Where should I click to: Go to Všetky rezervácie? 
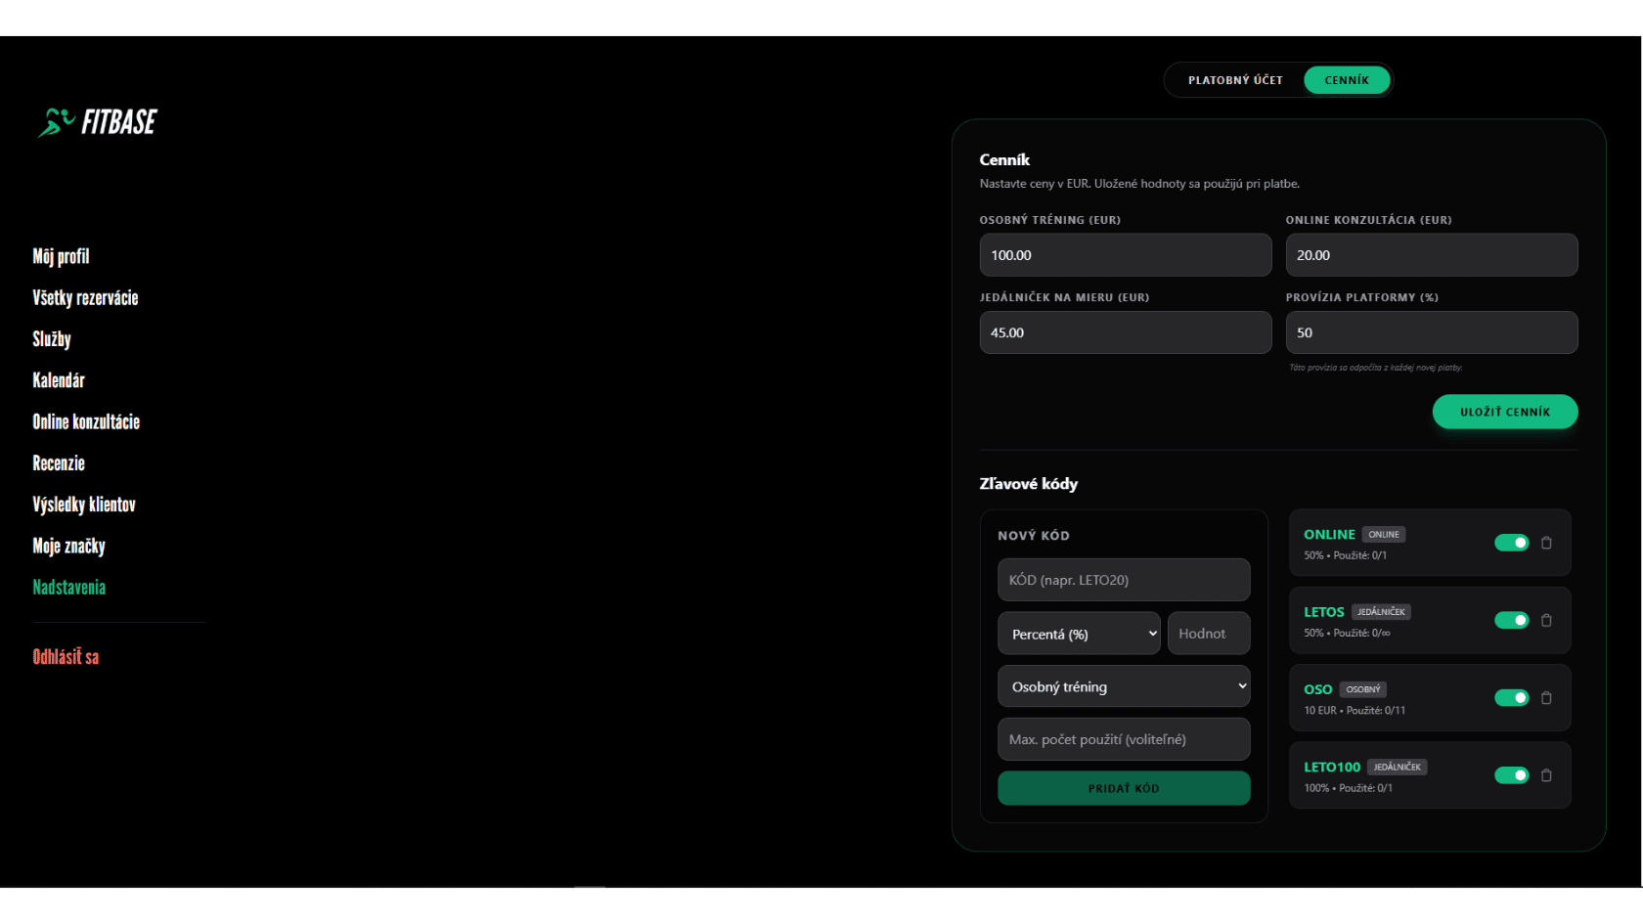pyautogui.click(x=85, y=298)
